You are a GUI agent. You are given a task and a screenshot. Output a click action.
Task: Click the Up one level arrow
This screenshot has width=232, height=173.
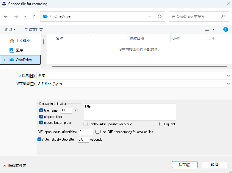coord(34,17)
